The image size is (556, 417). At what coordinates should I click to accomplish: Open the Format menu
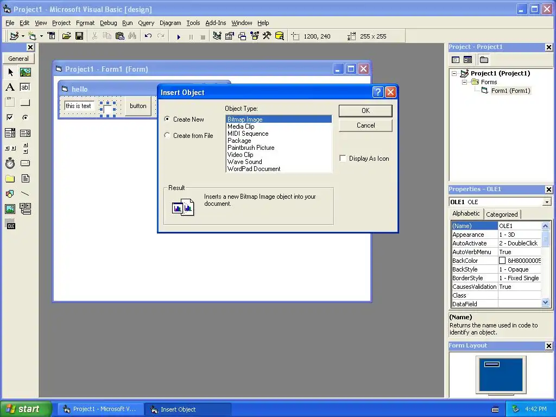click(85, 23)
